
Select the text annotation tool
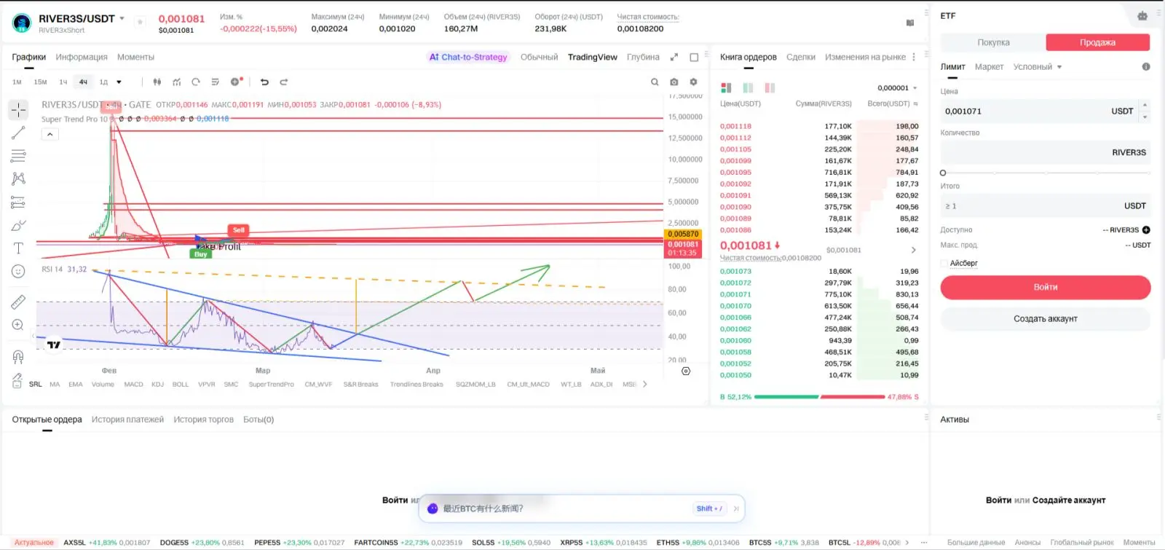pyautogui.click(x=18, y=248)
